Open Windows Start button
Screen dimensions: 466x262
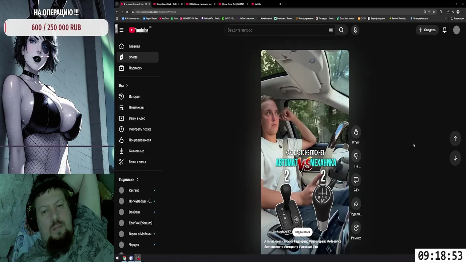[117, 258]
